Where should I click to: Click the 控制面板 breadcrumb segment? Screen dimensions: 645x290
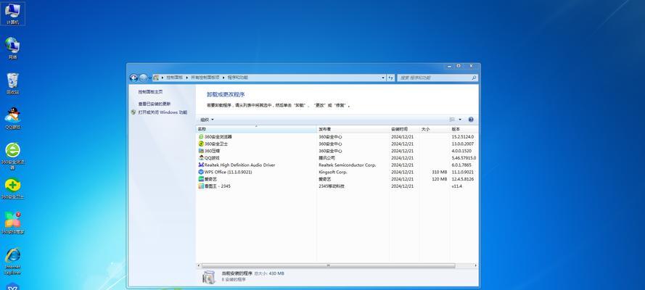click(174, 78)
